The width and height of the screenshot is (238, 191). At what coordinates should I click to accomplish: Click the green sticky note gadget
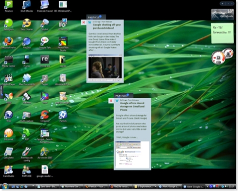click(222, 33)
